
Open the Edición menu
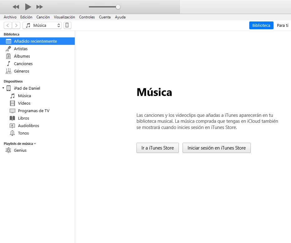(26, 17)
